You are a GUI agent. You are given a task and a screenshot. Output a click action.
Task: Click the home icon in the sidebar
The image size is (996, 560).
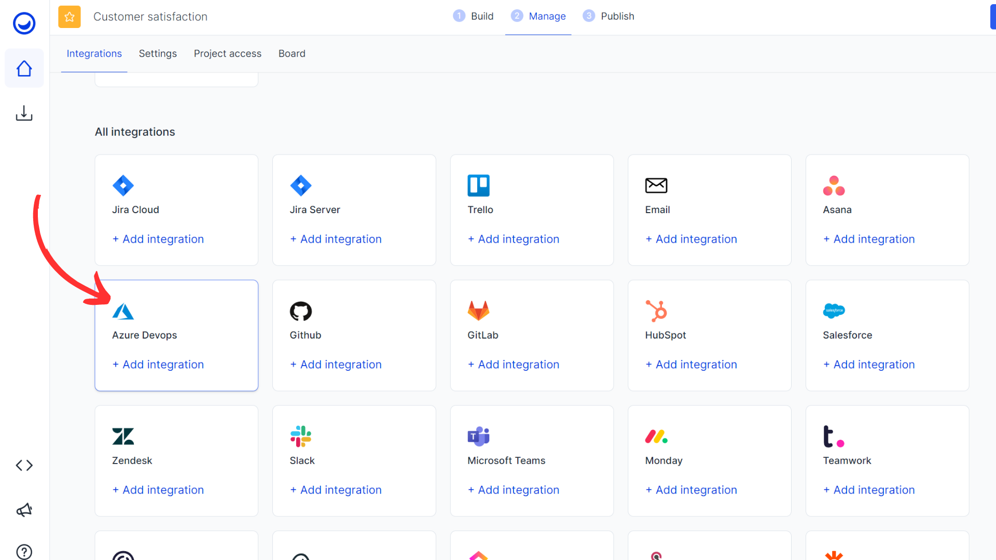(x=24, y=68)
